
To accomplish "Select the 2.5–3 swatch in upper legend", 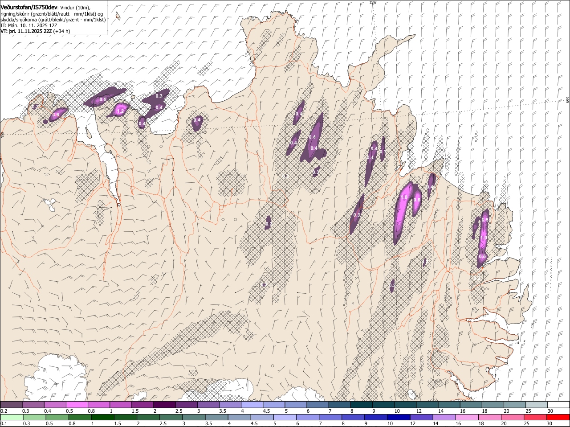I will (186, 405).
